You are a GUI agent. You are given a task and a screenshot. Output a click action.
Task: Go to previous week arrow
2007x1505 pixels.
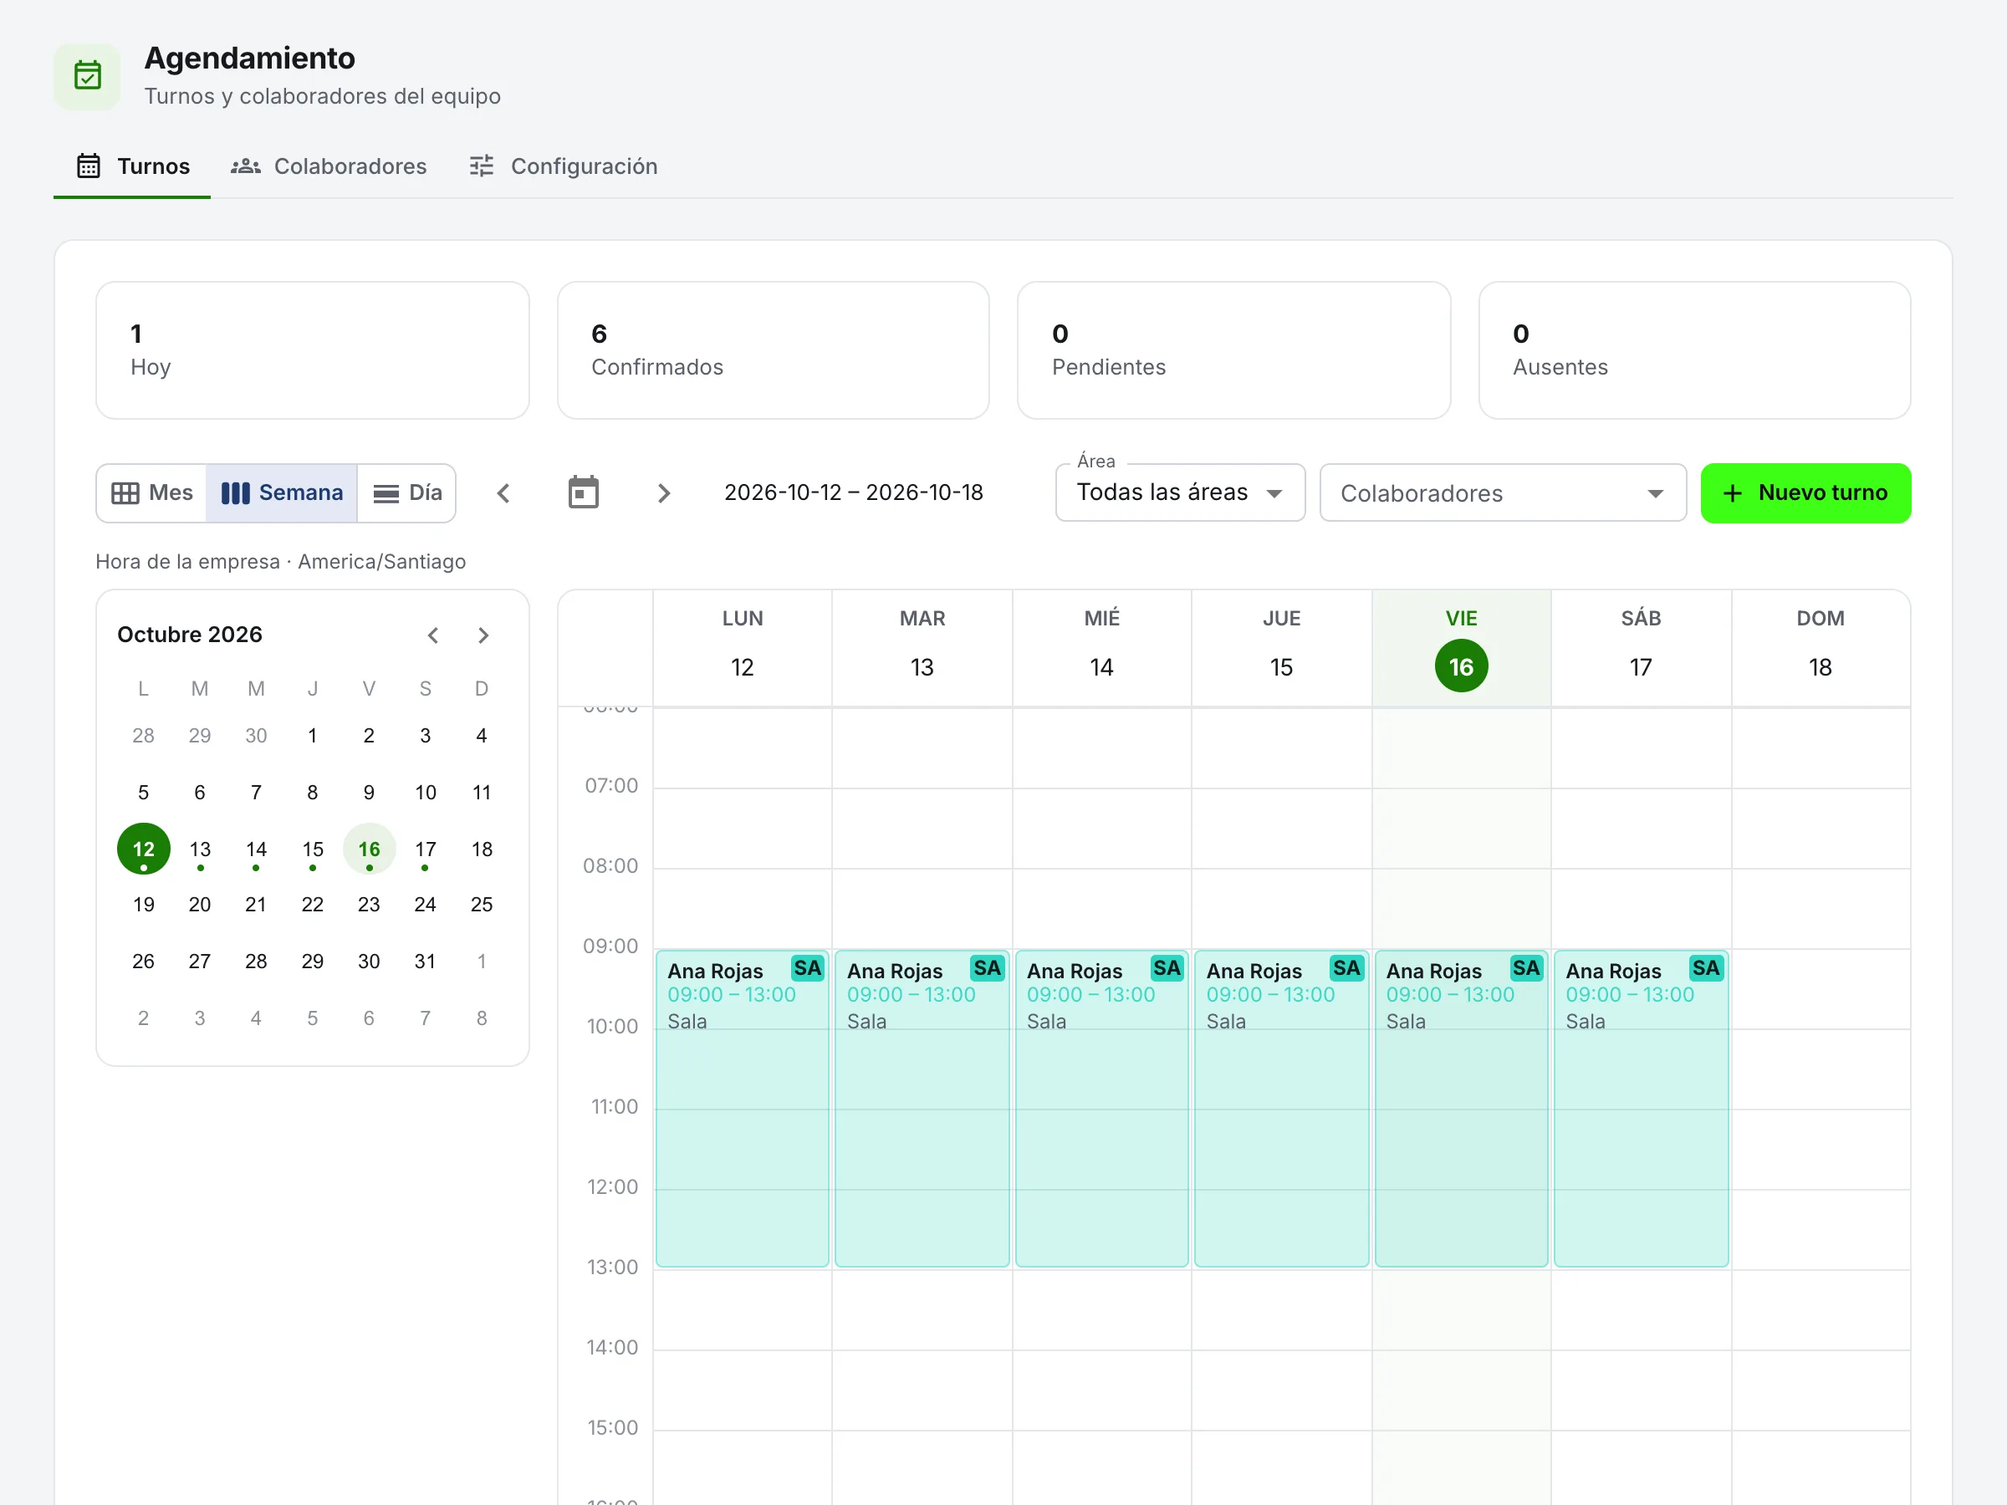(503, 492)
